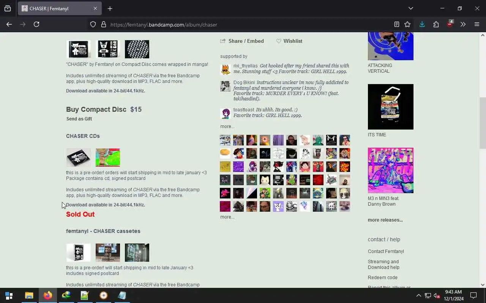Select the CHASER | Femtanyl tab
The width and height of the screenshot is (486, 303).
click(x=59, y=8)
